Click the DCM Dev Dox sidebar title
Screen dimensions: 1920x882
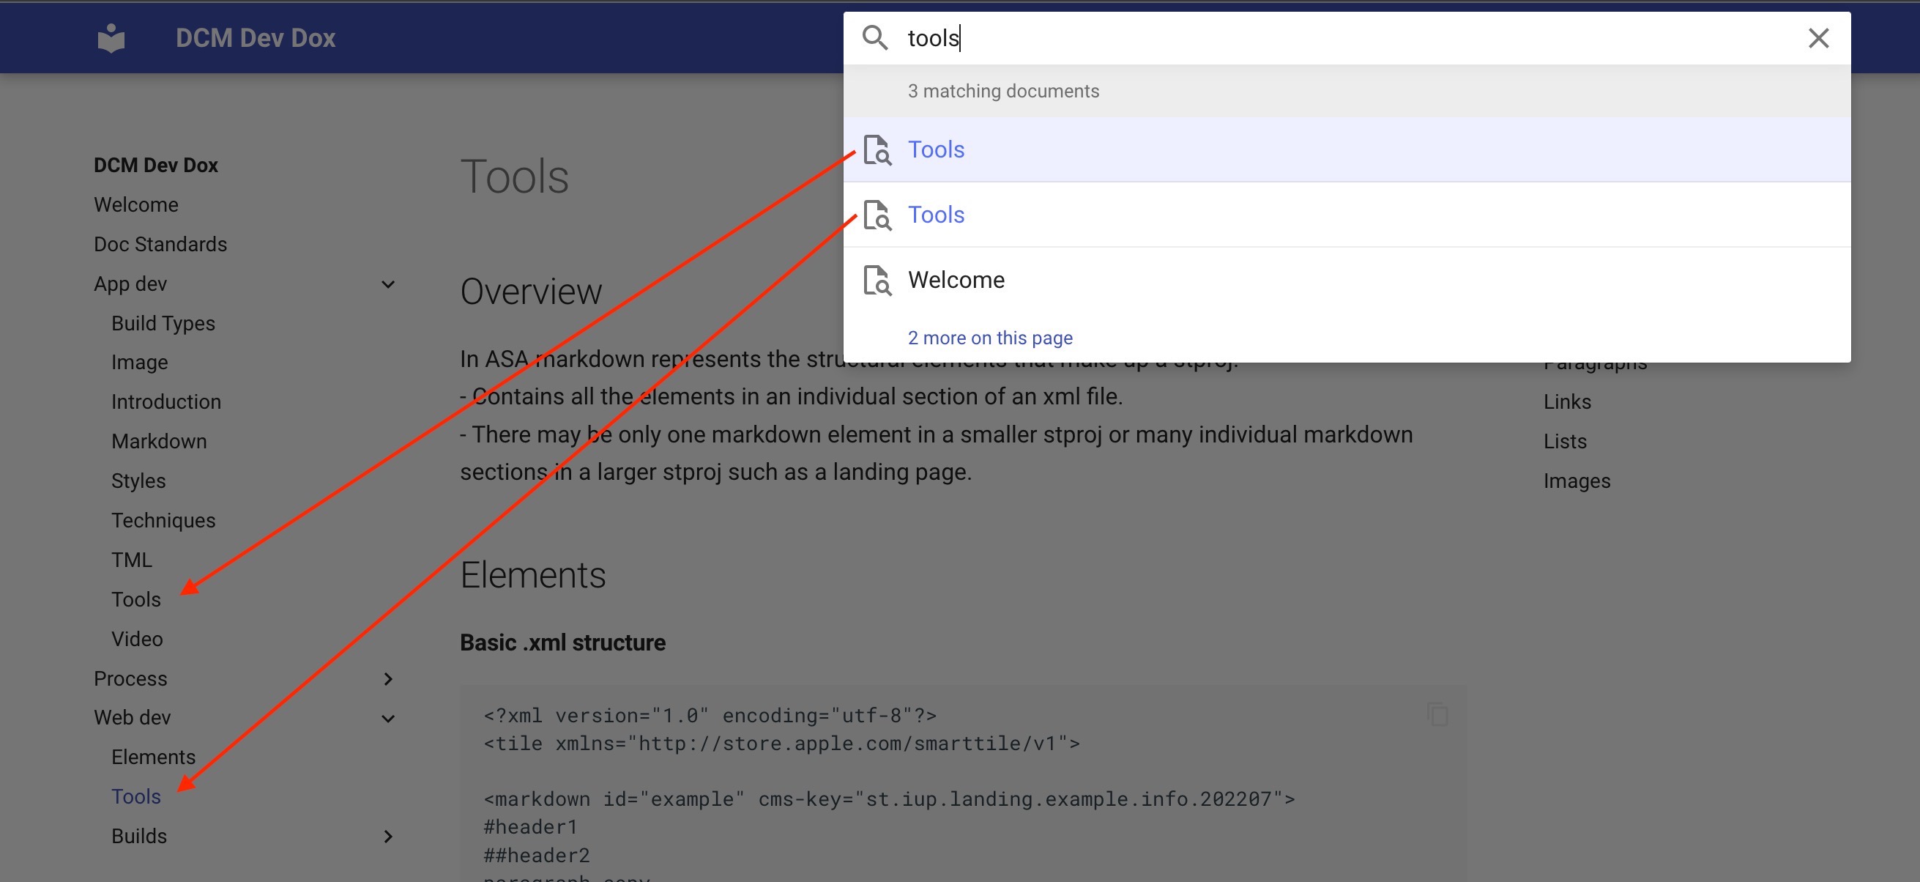[156, 166]
